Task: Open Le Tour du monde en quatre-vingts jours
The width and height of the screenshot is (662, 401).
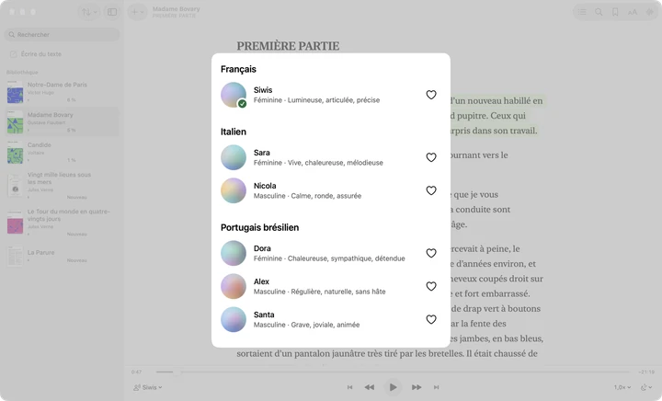Action: 63,222
